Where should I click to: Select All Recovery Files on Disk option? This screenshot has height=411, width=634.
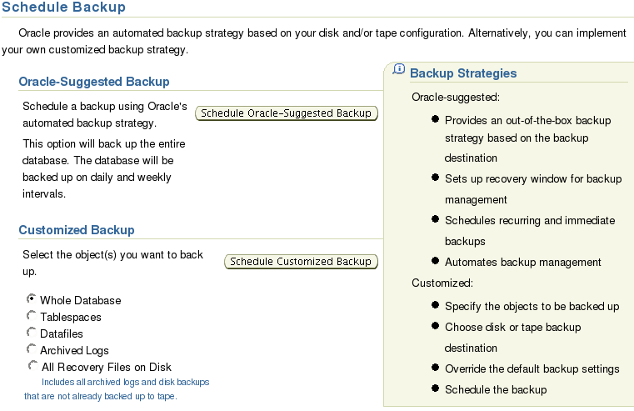coord(32,366)
